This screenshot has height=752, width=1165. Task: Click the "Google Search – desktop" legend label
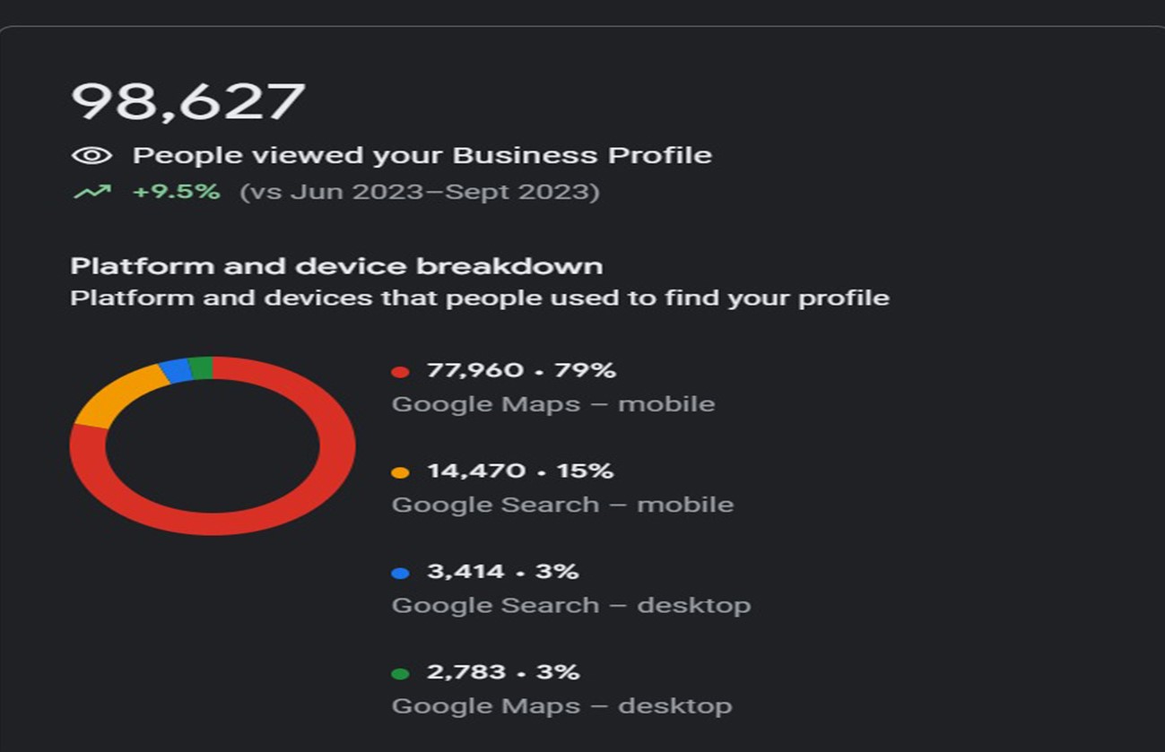click(570, 605)
